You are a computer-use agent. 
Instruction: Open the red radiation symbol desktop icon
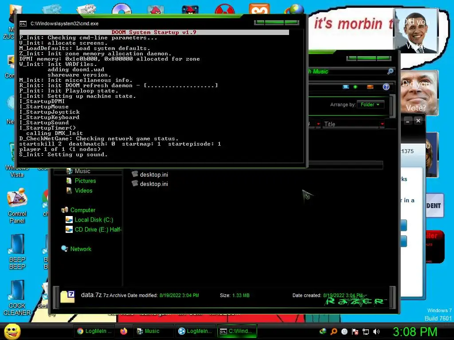225,9
